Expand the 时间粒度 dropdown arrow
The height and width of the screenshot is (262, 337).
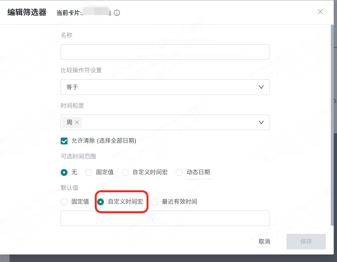click(x=261, y=122)
